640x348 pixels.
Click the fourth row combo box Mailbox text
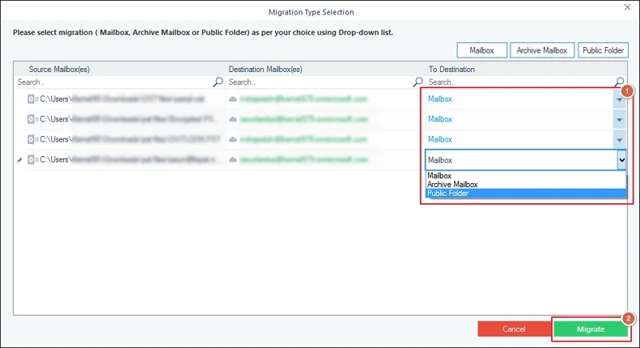point(440,160)
